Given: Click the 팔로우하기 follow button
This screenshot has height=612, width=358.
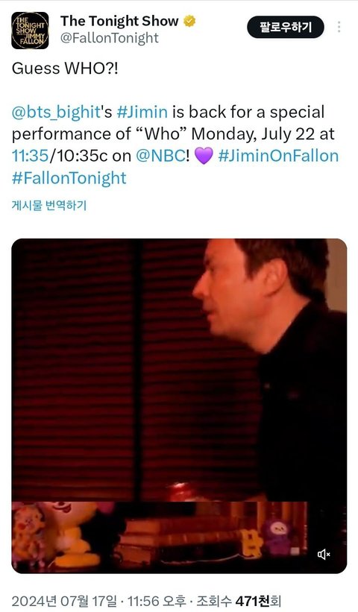Looking at the screenshot, I should tap(286, 27).
